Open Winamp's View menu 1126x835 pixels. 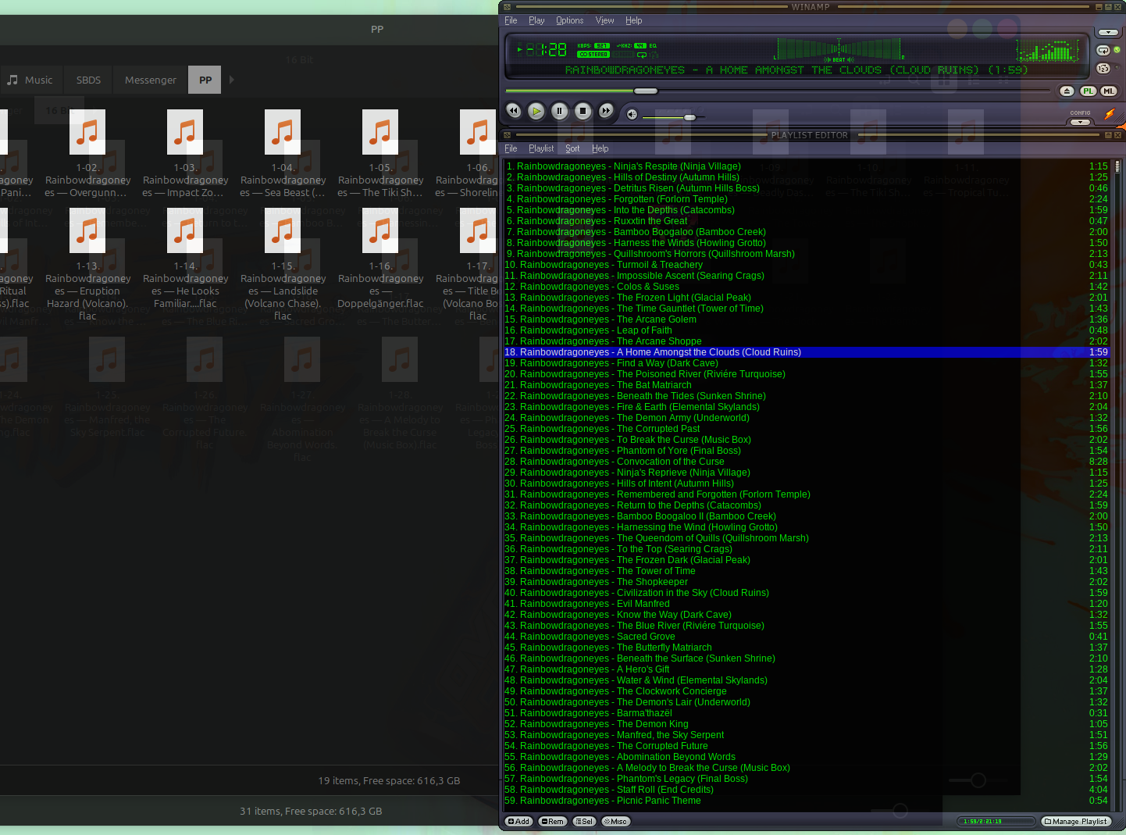pos(605,20)
